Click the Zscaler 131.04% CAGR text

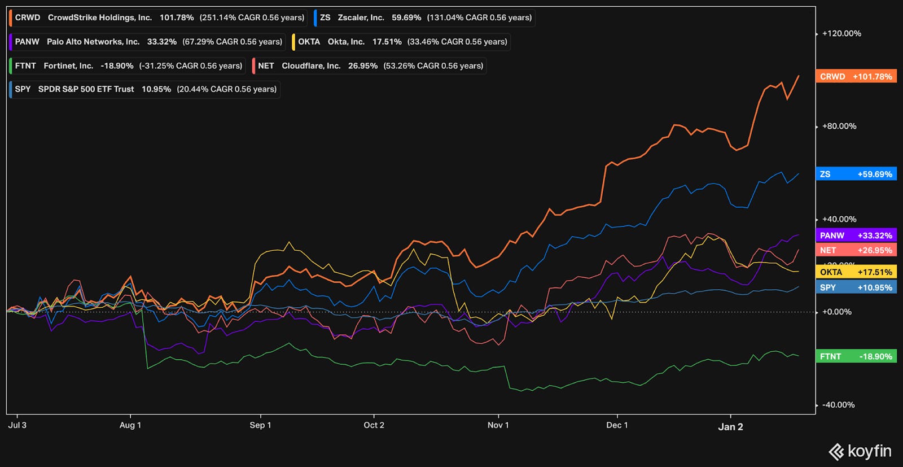479,18
